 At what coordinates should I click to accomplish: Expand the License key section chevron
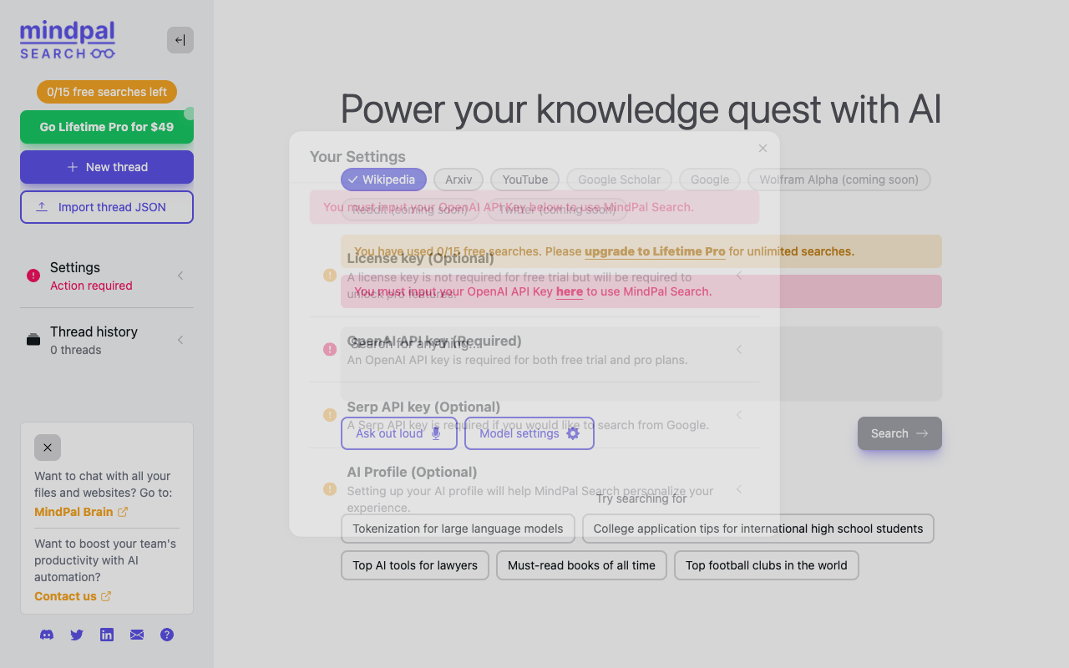[x=739, y=275]
